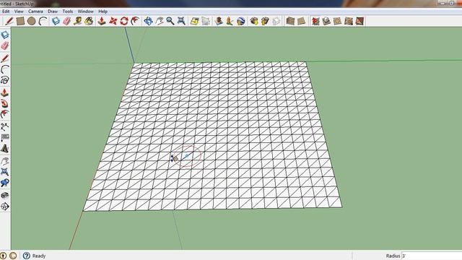
Task: Open the Tools menu
Action: click(x=68, y=12)
